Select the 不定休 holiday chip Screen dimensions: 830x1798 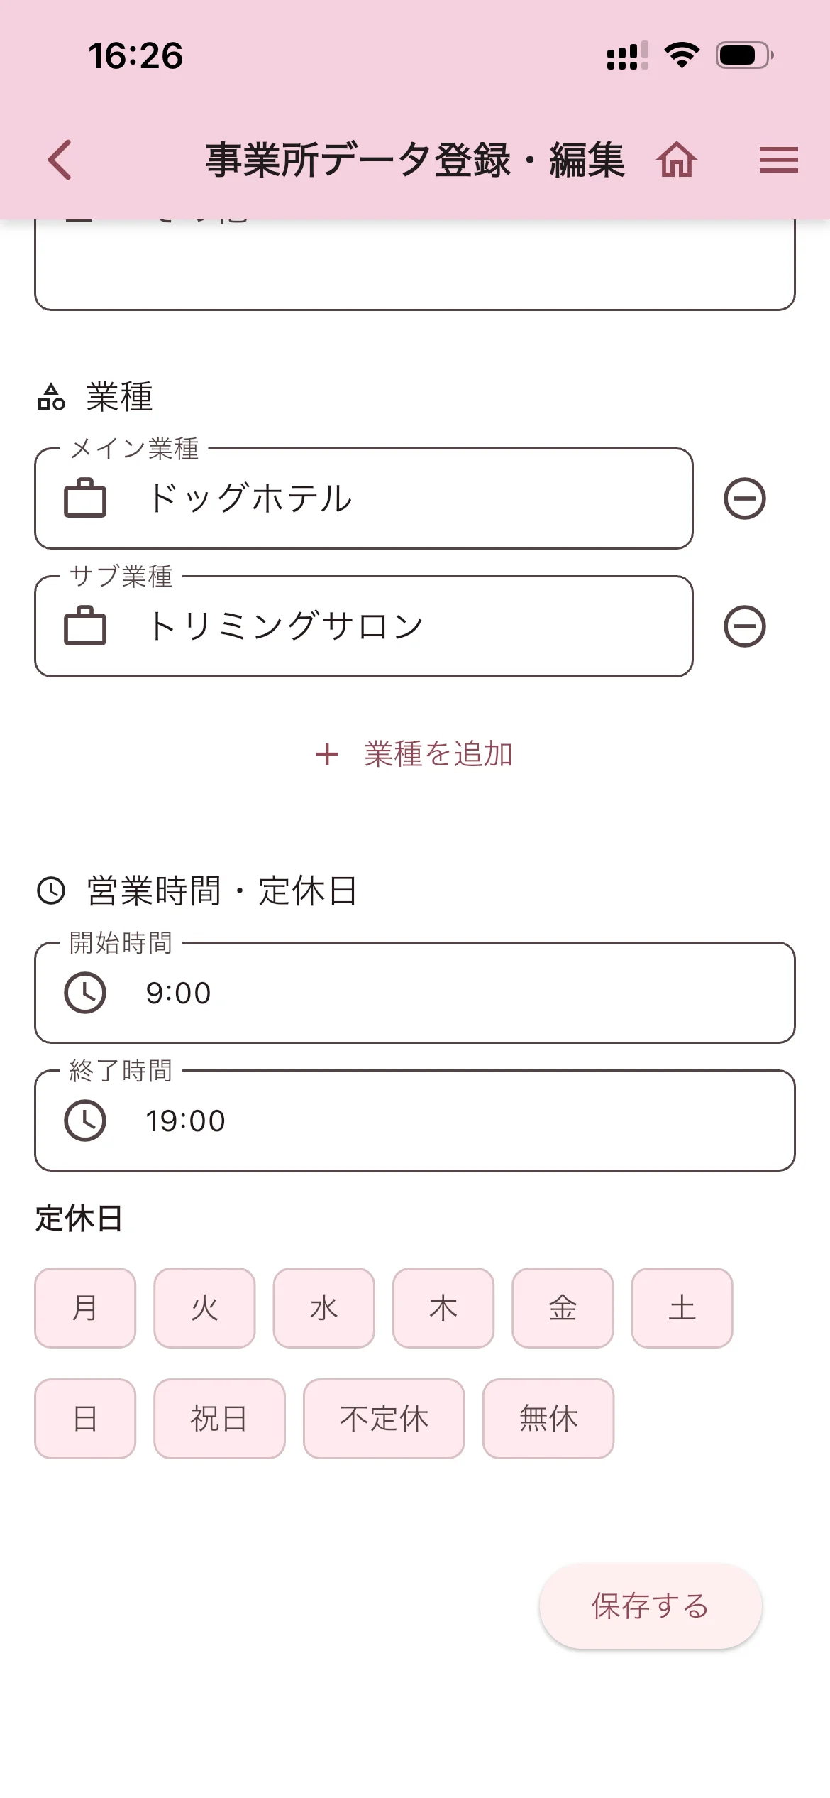tap(384, 1419)
